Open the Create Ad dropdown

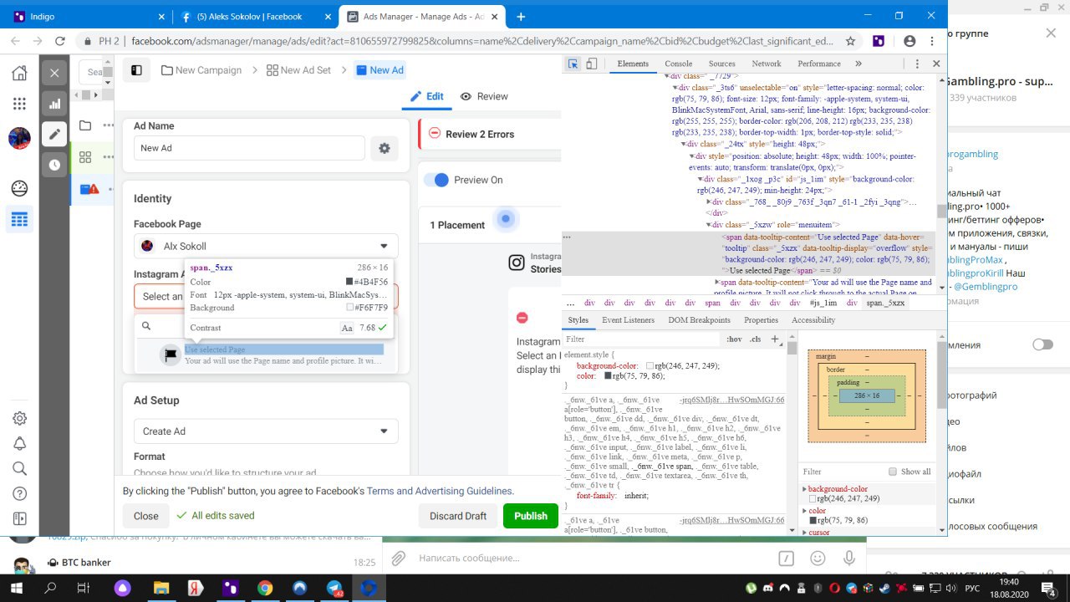(x=266, y=431)
